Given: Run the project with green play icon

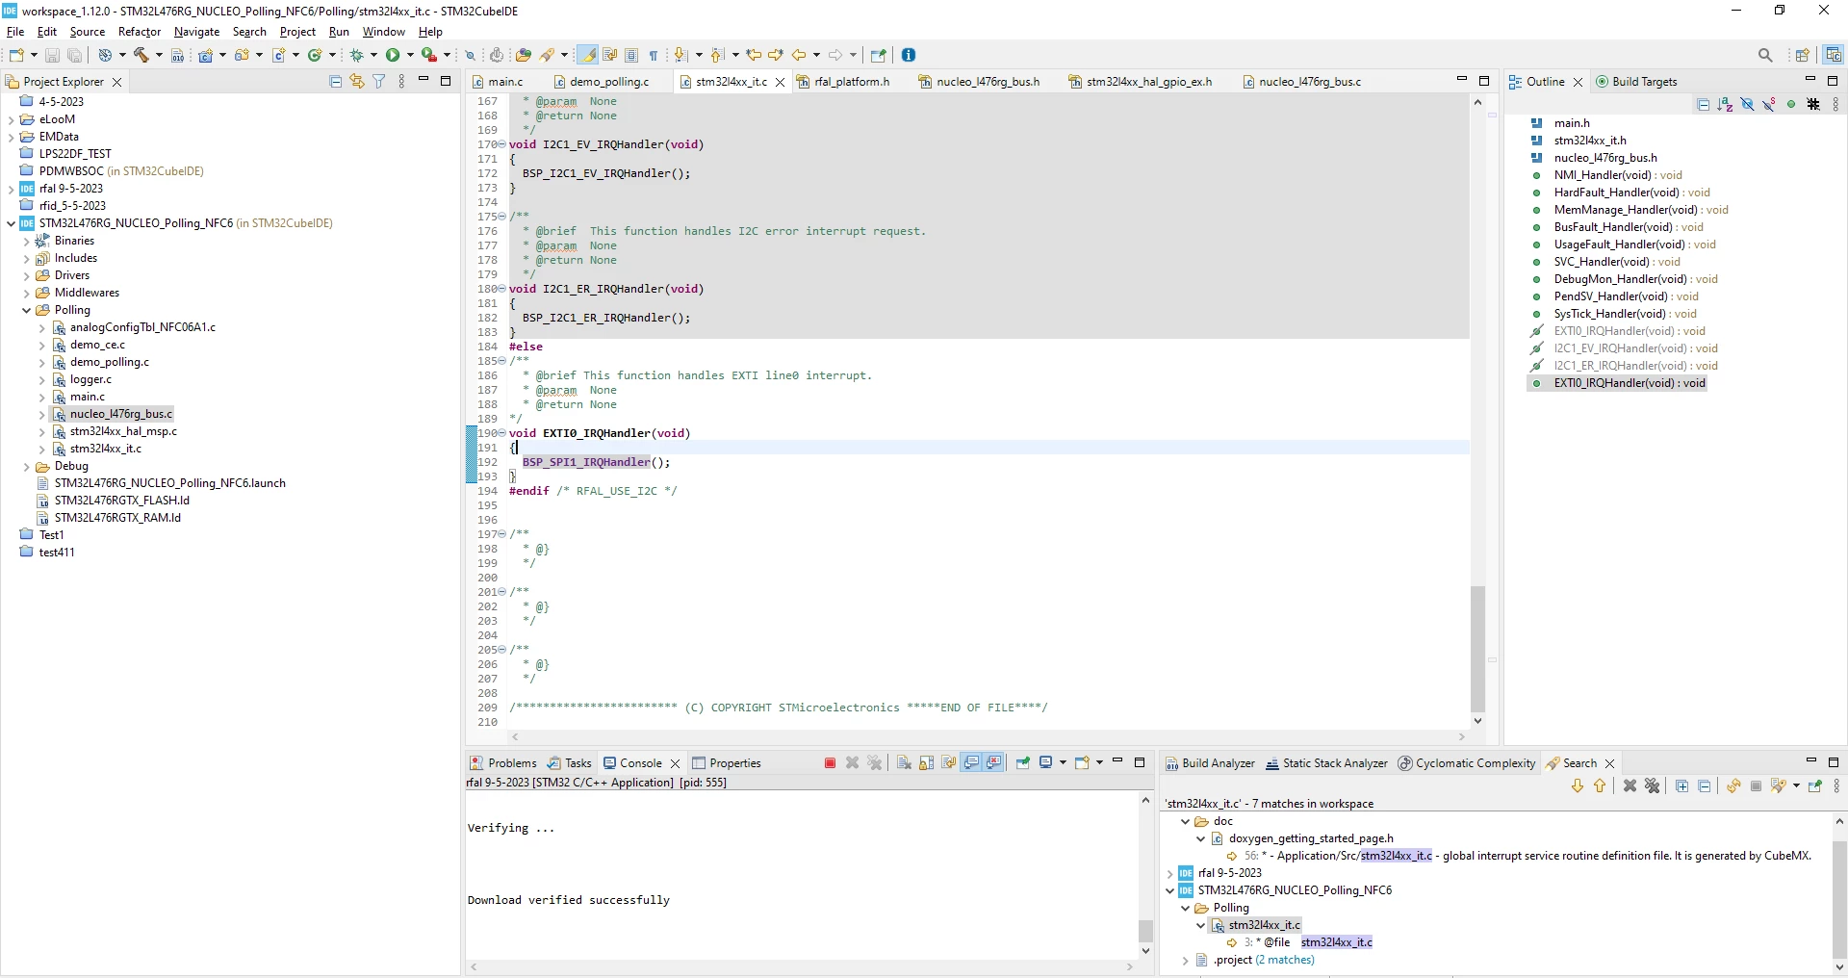Looking at the screenshot, I should (x=393, y=55).
